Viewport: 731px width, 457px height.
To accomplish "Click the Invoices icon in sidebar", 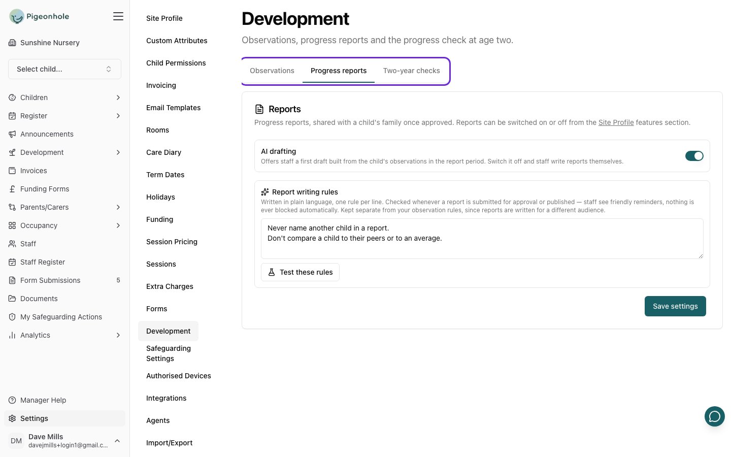I will (x=12, y=171).
